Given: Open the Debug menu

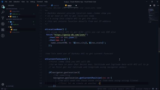Looking at the screenshot, I should pos(33,2).
